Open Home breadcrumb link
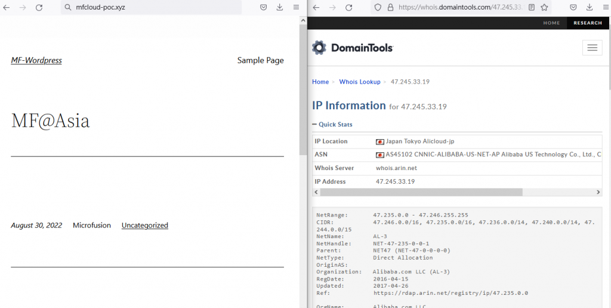Viewport: 611px width, 308px height. click(x=320, y=82)
